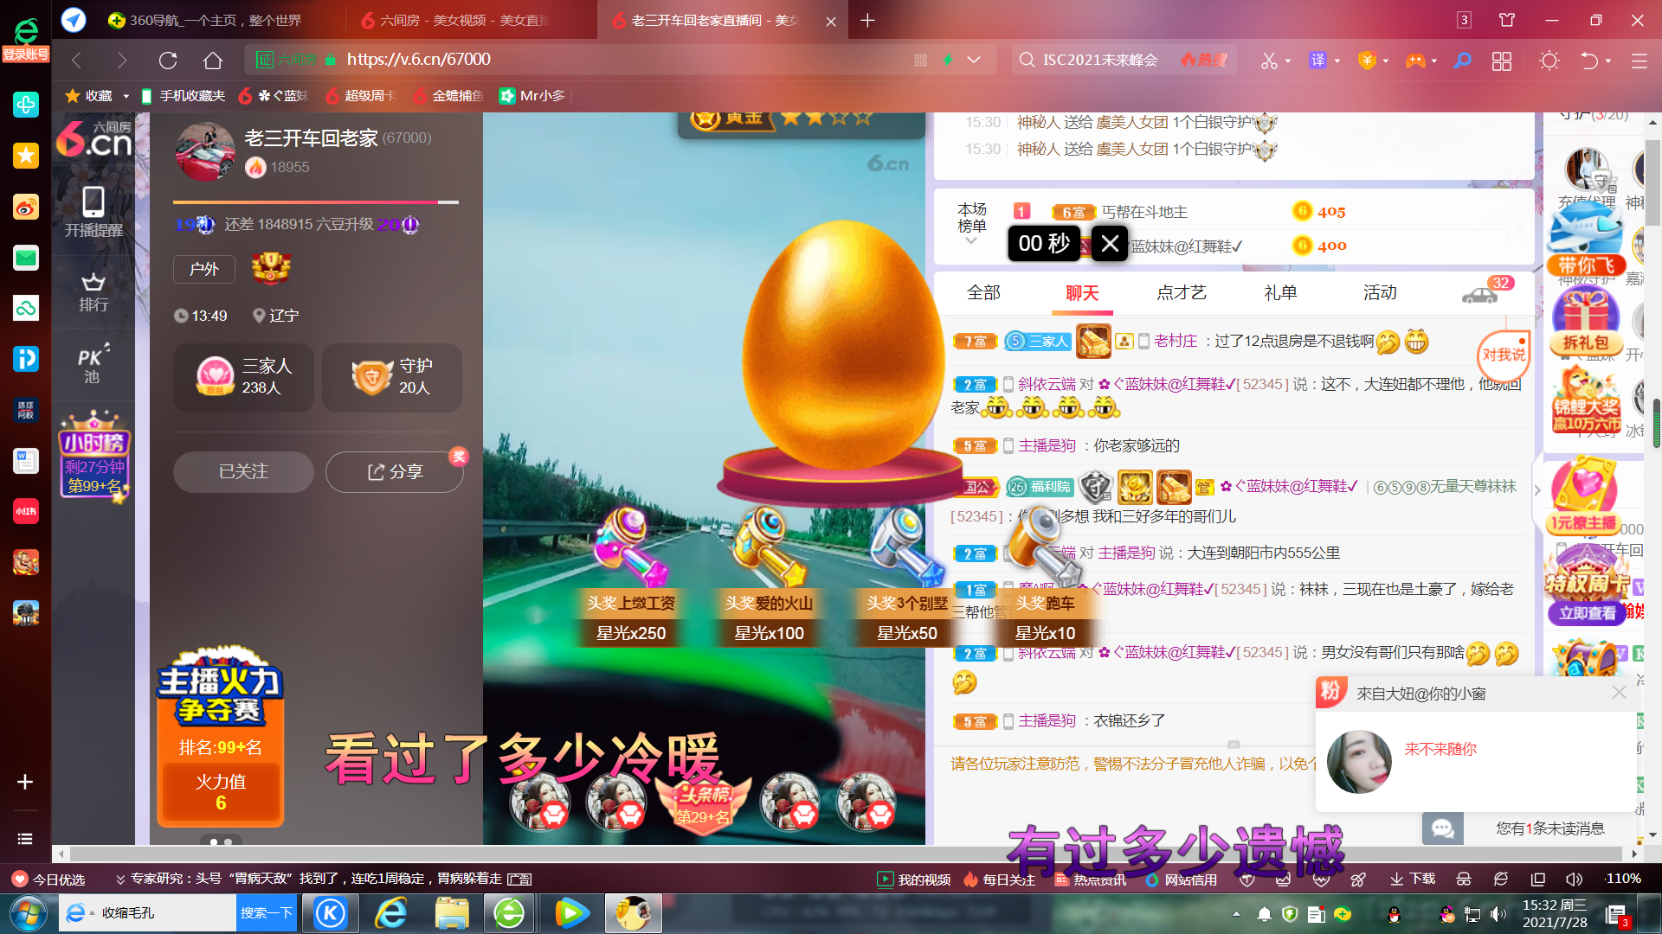Open the car icon with 32 badge
This screenshot has width=1662, height=934.
click(x=1482, y=294)
